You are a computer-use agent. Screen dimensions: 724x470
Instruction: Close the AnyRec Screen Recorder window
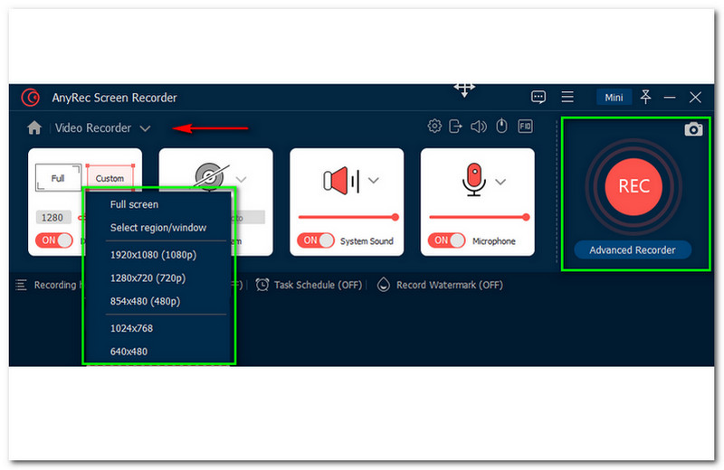(695, 98)
